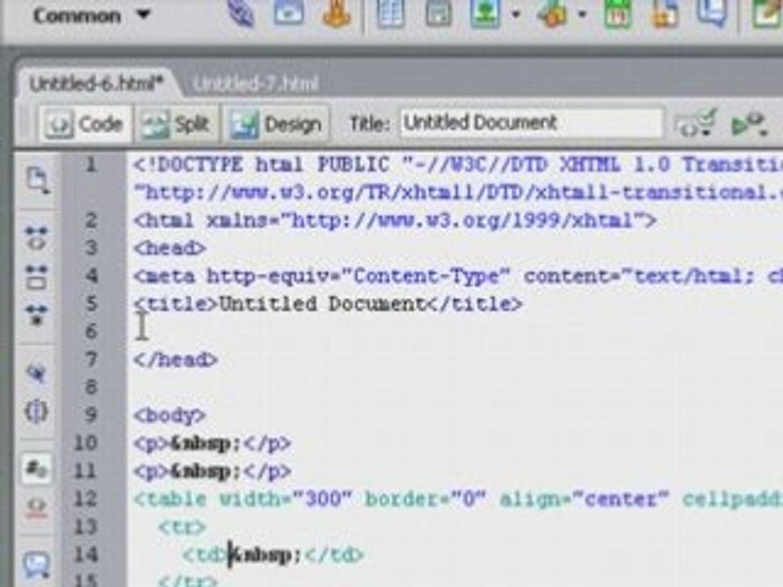Click the Insert Table icon
Screen dimensions: 783x587
390,13
